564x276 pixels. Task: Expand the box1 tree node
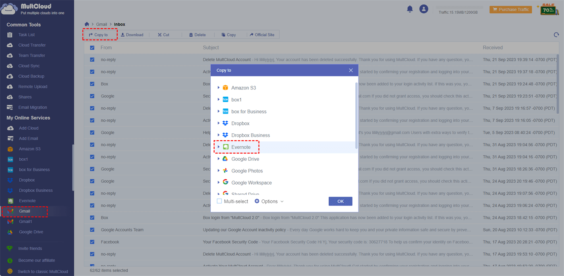point(219,99)
